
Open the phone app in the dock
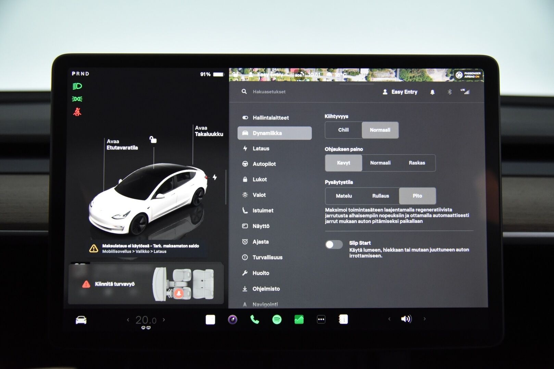pyautogui.click(x=255, y=319)
